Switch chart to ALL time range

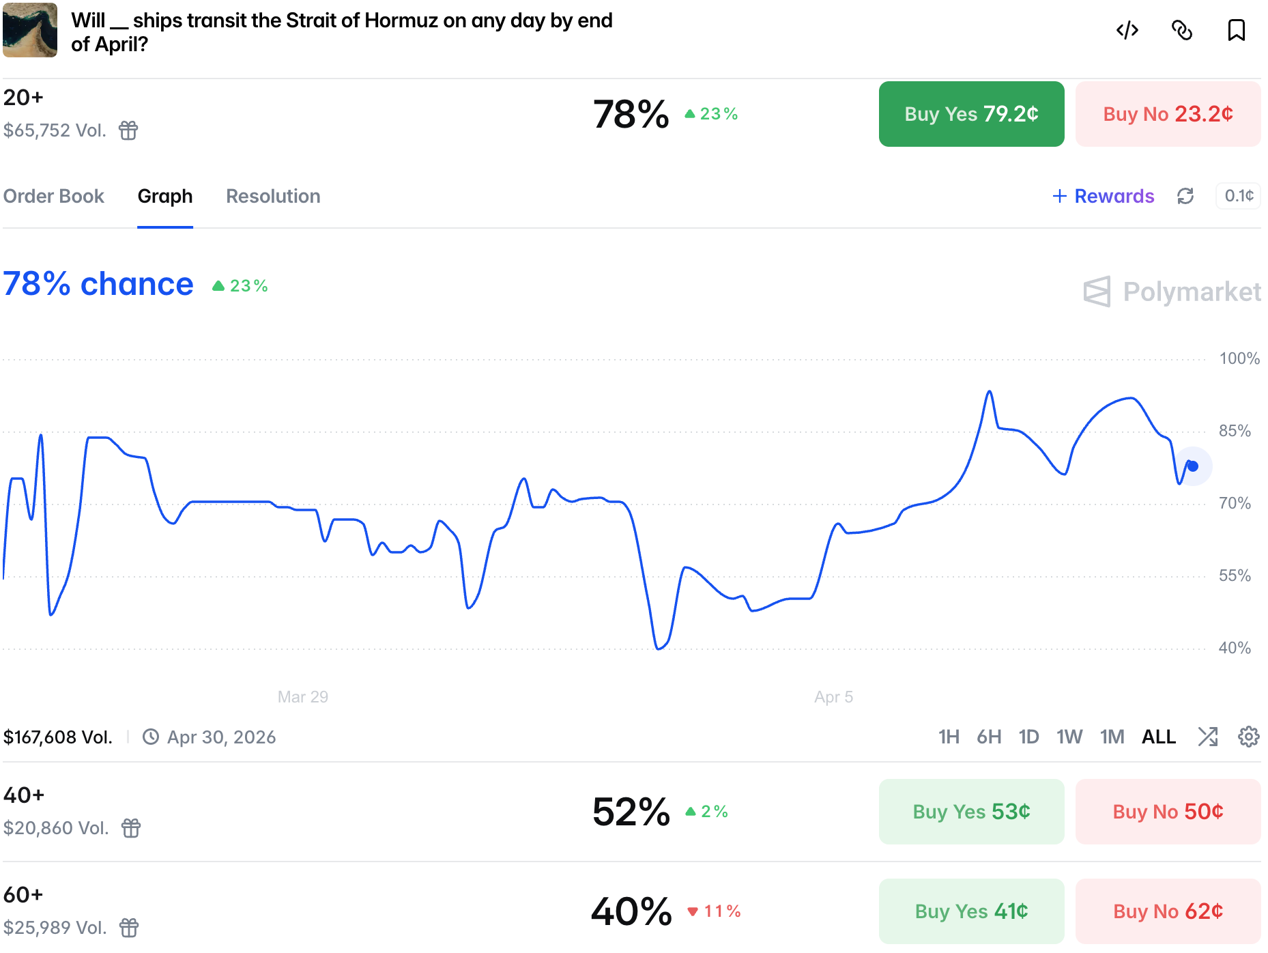[x=1159, y=737]
